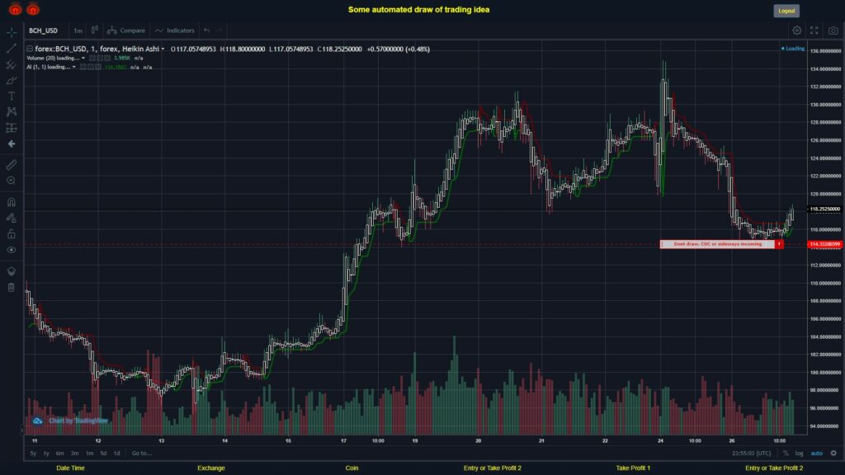Click the Take Profit 1 column header

coord(633,468)
